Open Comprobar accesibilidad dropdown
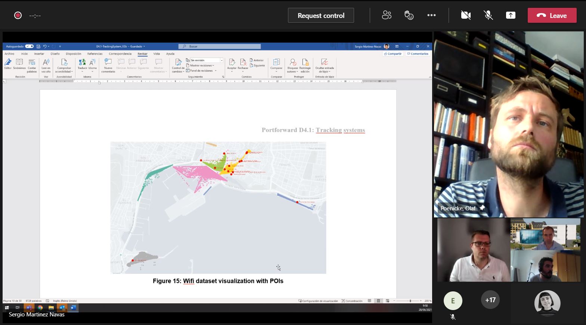Viewport: 586px width, 325px height. point(64,65)
